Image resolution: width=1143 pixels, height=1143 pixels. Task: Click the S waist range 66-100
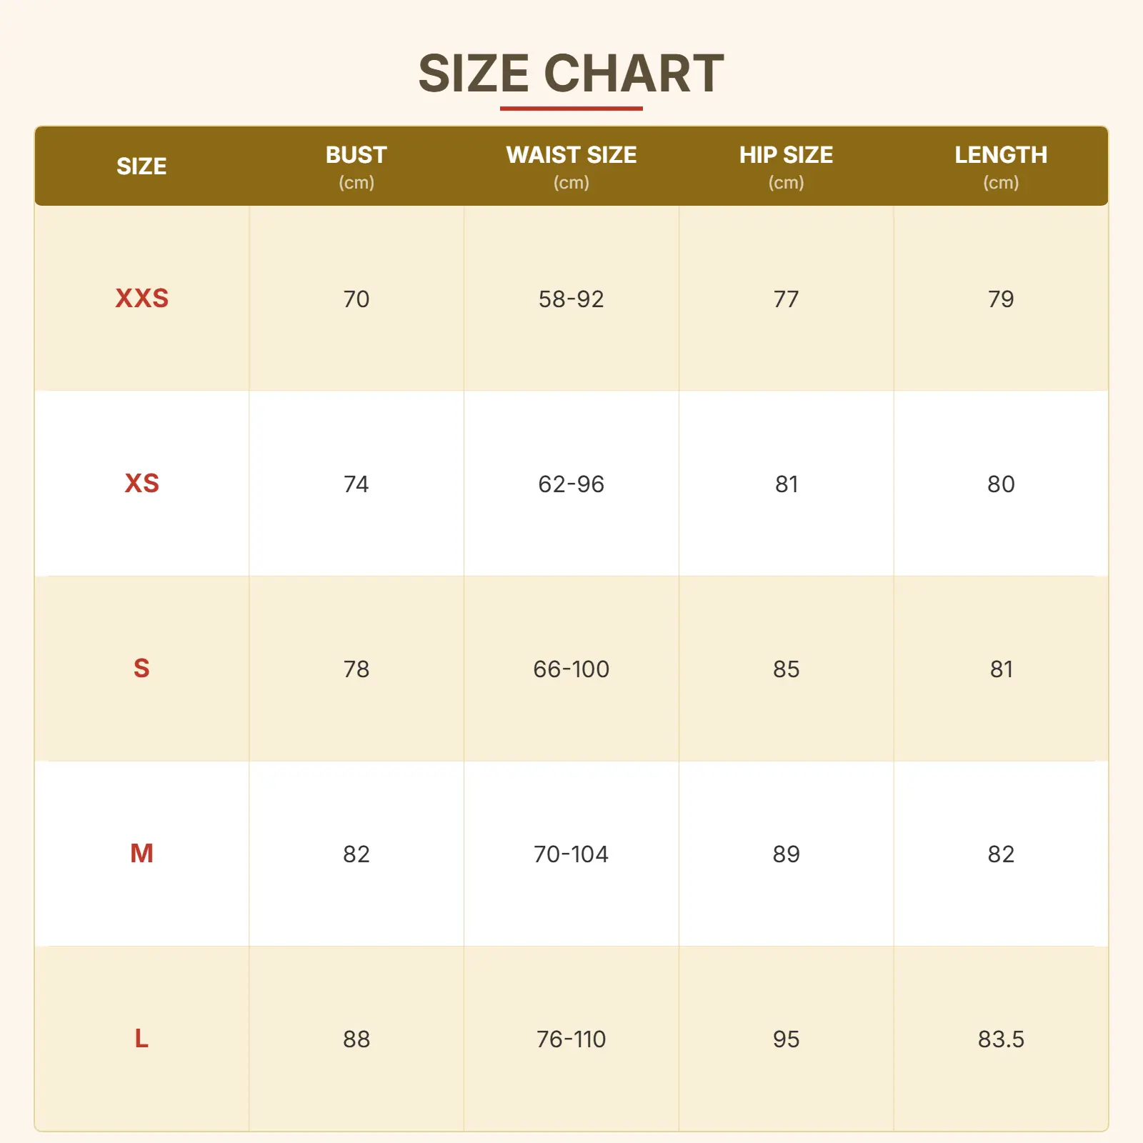pyautogui.click(x=571, y=669)
